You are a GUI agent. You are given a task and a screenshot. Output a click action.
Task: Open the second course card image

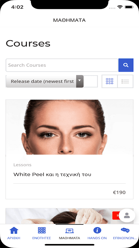62,216
